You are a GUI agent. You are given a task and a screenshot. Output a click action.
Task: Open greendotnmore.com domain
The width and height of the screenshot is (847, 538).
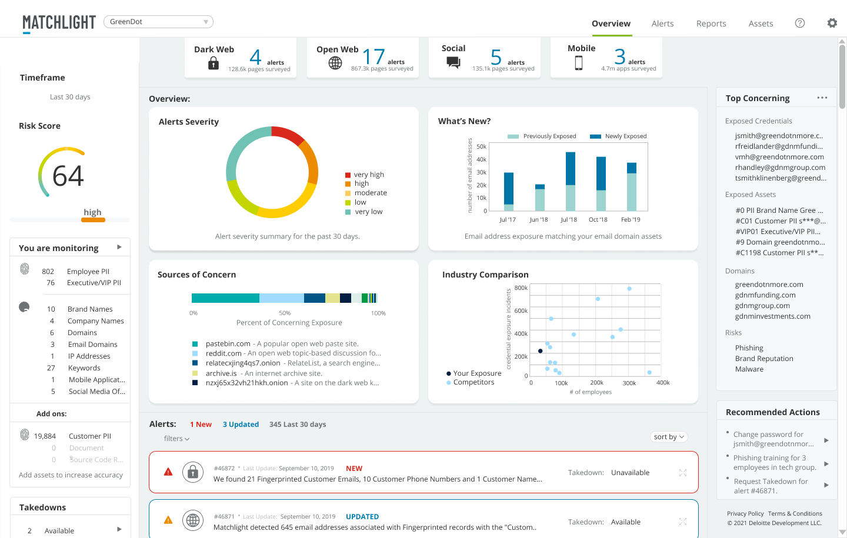click(x=769, y=285)
